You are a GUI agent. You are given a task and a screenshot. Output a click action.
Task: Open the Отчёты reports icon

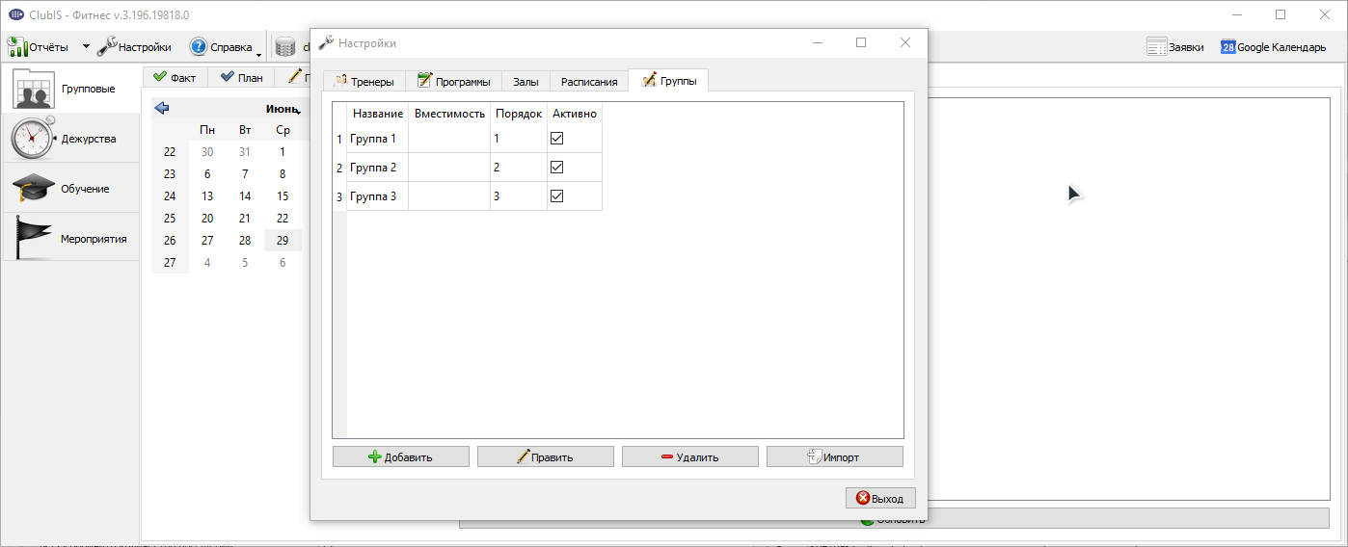[x=17, y=46]
